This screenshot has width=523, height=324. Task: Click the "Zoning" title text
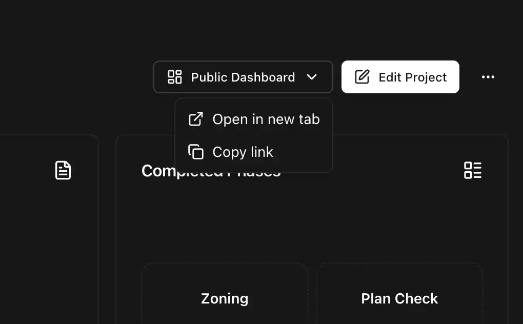[225, 299]
